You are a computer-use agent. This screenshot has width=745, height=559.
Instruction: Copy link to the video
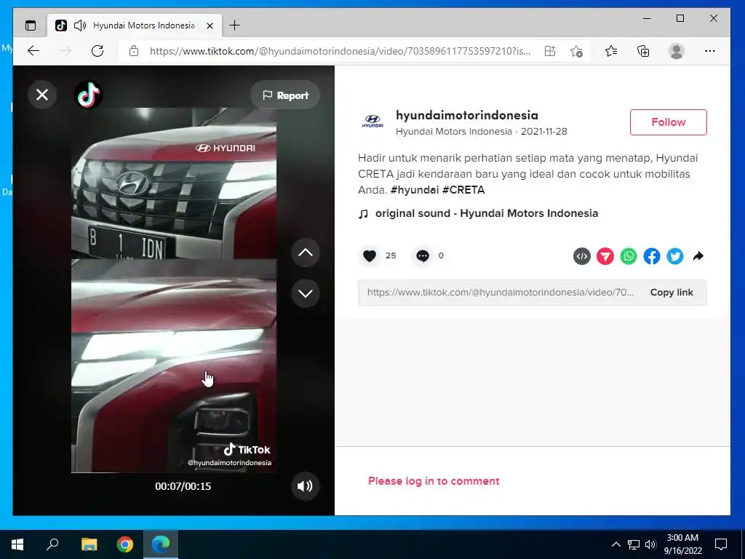[672, 293]
